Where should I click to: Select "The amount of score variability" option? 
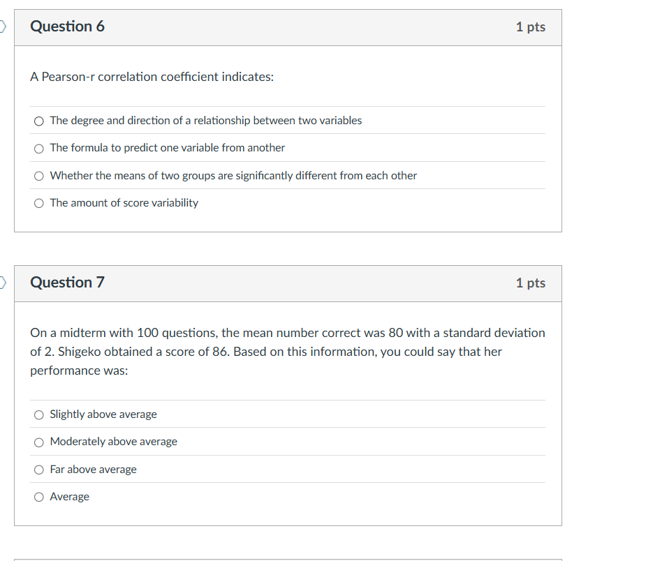39,203
